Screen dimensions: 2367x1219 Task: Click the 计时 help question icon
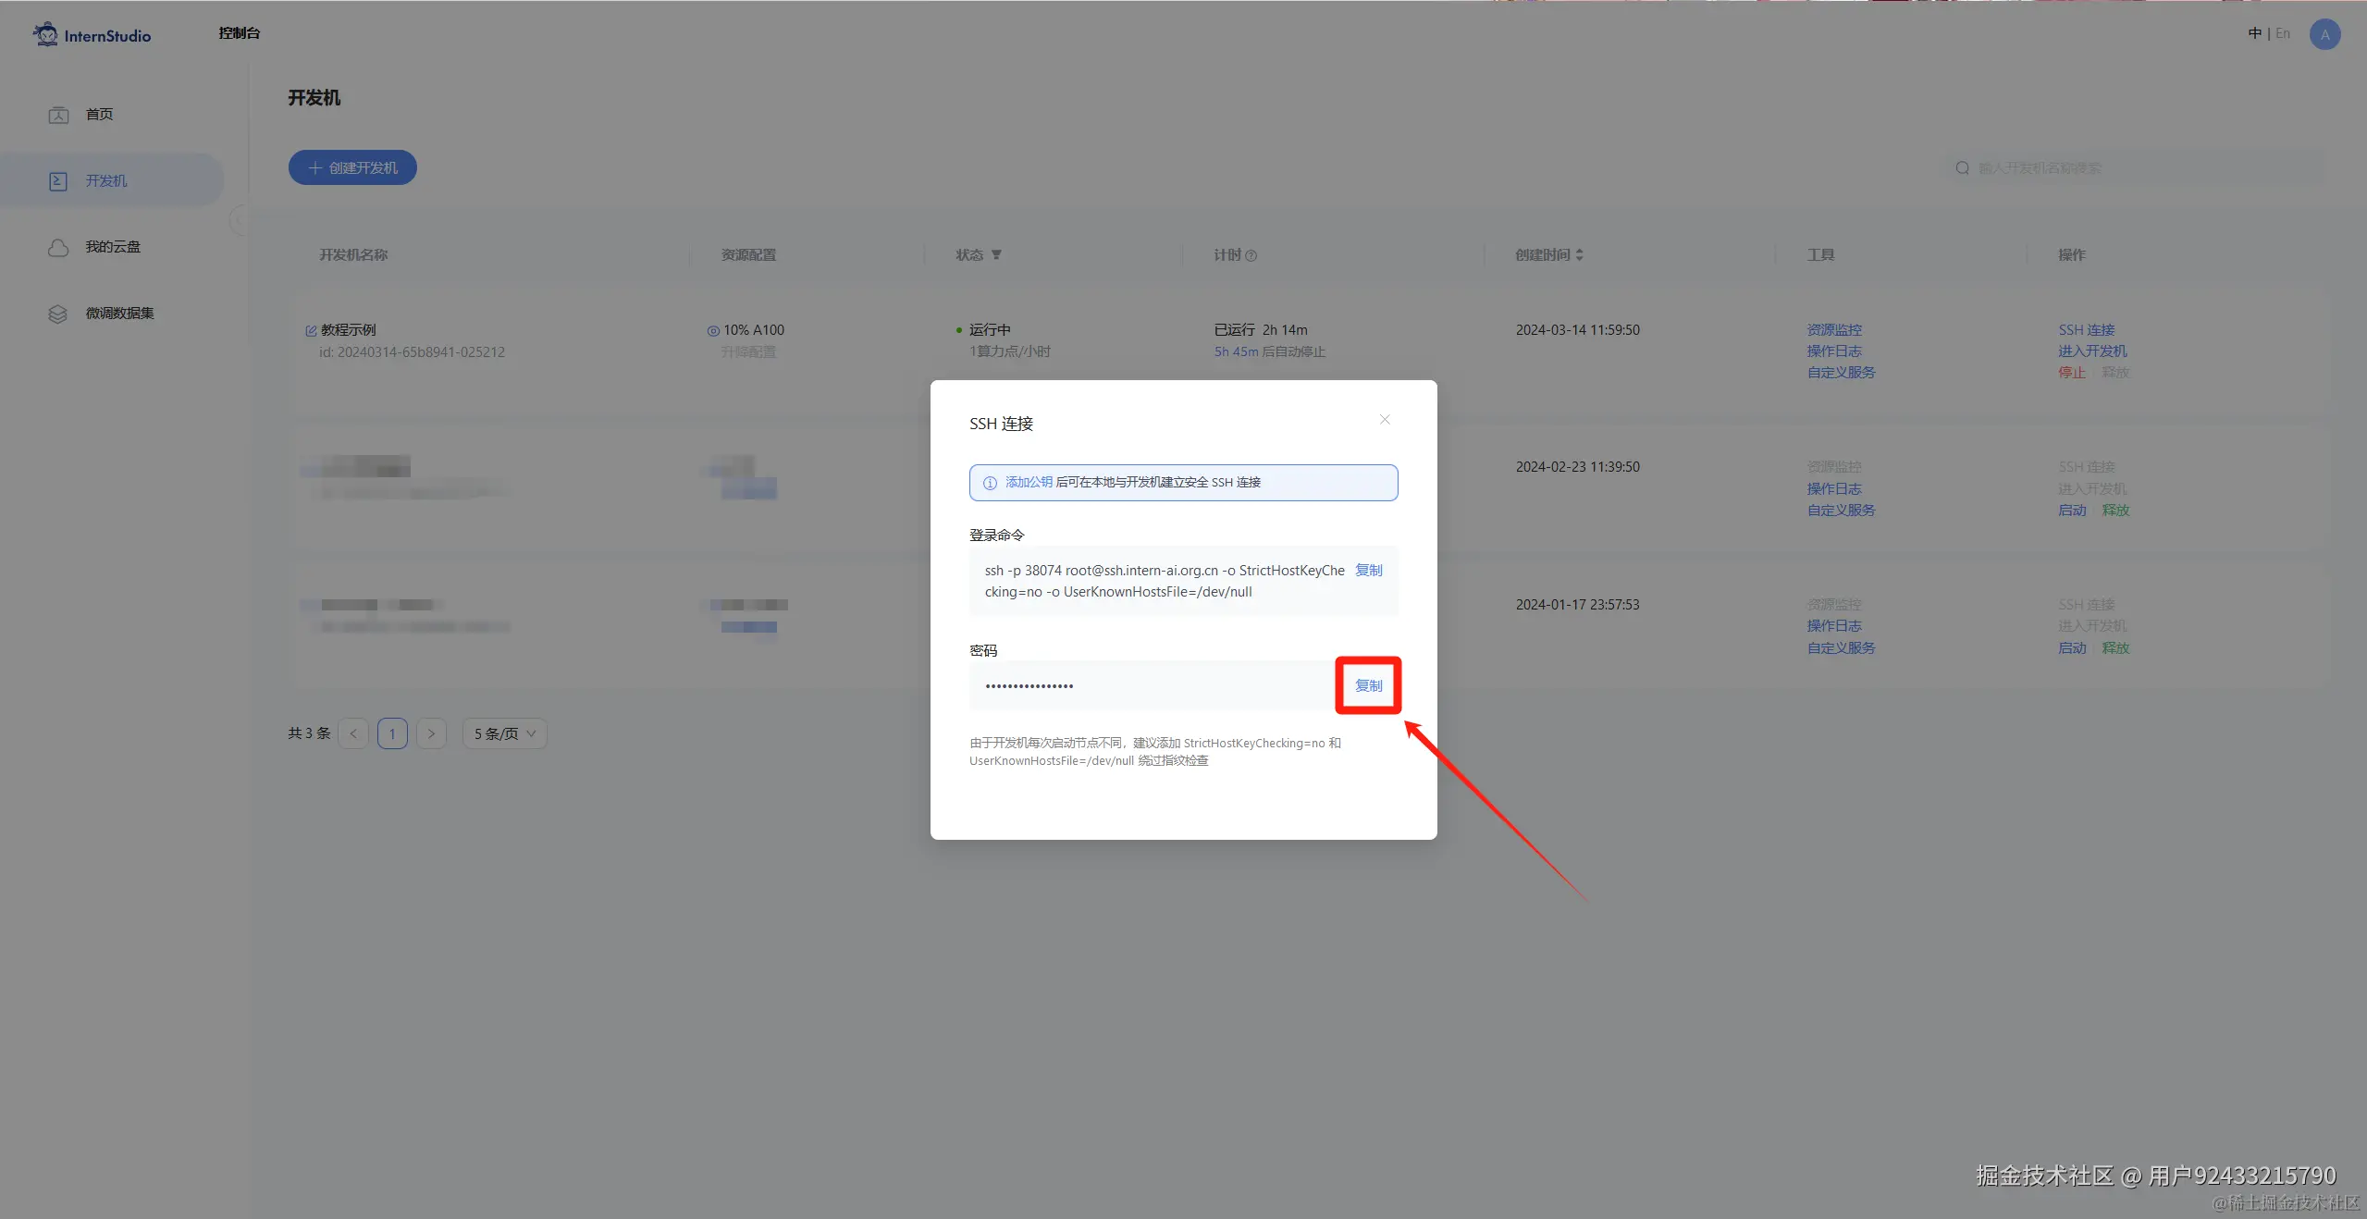tap(1251, 255)
